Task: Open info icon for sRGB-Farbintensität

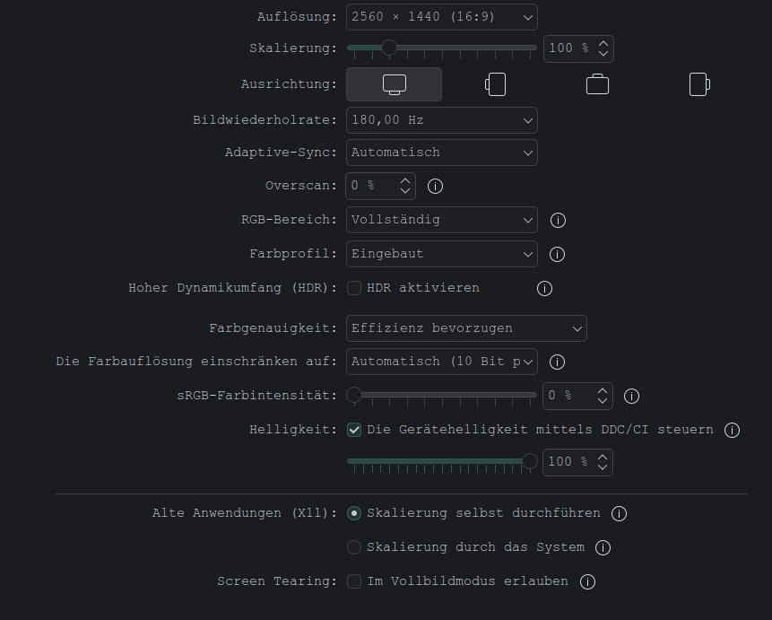Action: pyautogui.click(x=631, y=397)
